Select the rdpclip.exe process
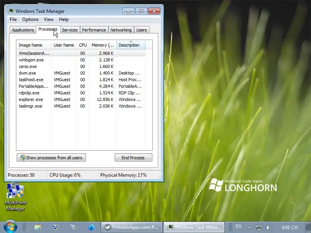The height and width of the screenshot is (233, 311). click(x=81, y=93)
